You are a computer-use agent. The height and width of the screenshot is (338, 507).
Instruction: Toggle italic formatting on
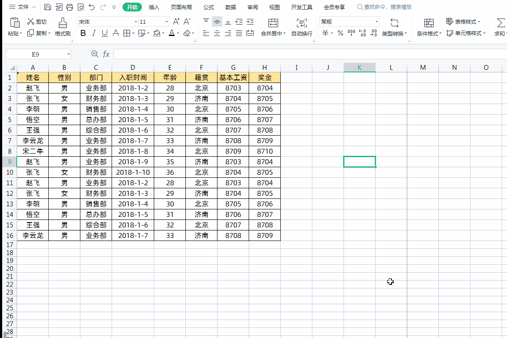coord(94,33)
